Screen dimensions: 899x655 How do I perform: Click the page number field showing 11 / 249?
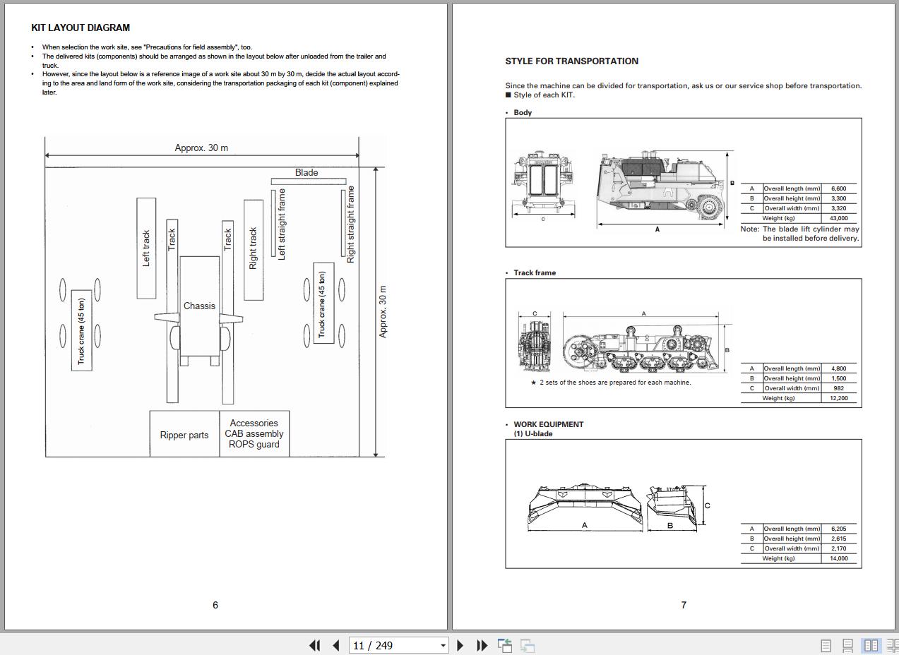pos(393,645)
